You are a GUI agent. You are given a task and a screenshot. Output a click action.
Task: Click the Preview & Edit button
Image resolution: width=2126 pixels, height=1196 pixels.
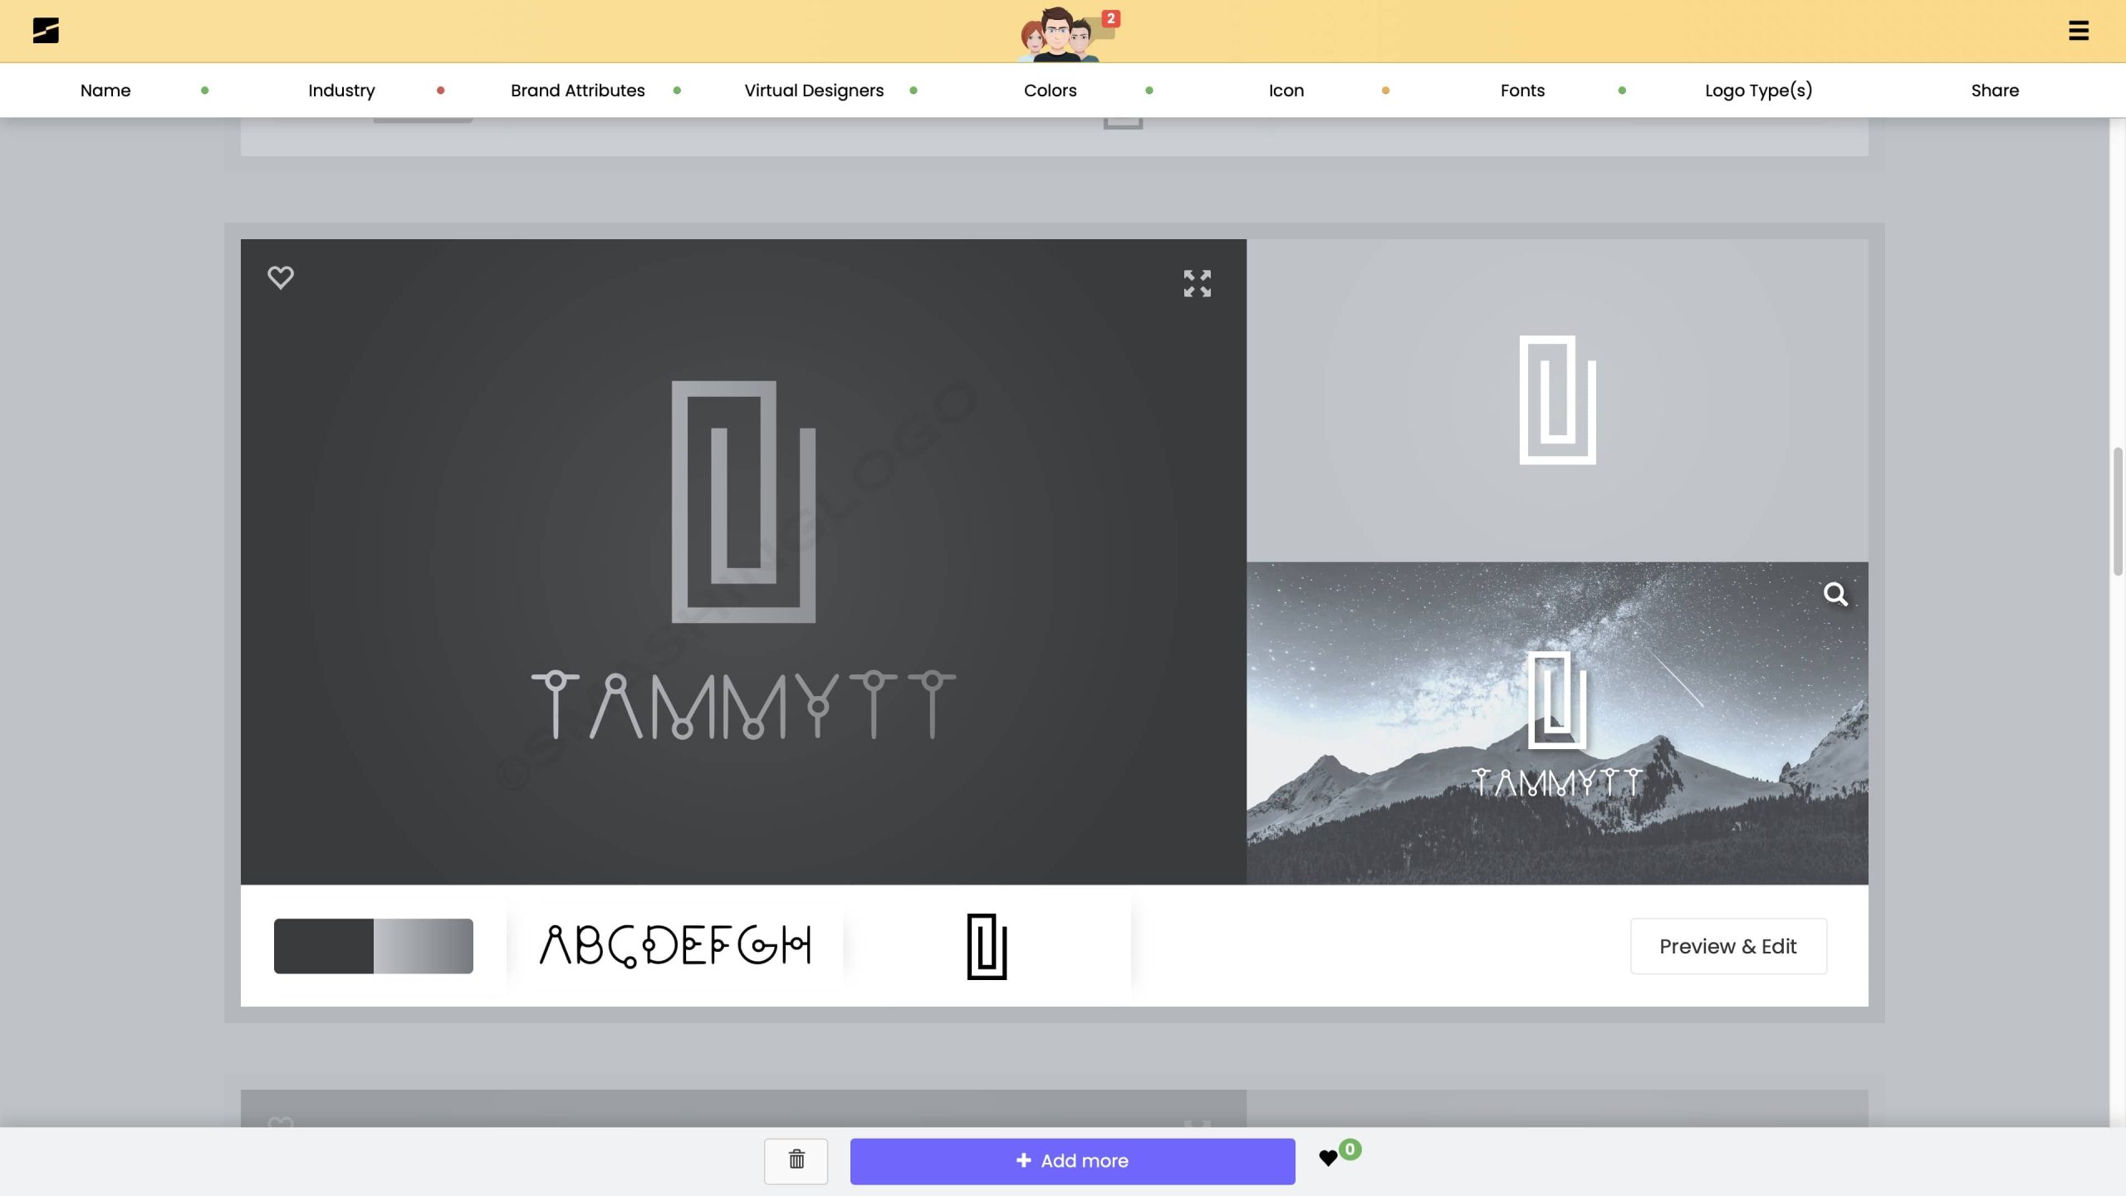1727,945
